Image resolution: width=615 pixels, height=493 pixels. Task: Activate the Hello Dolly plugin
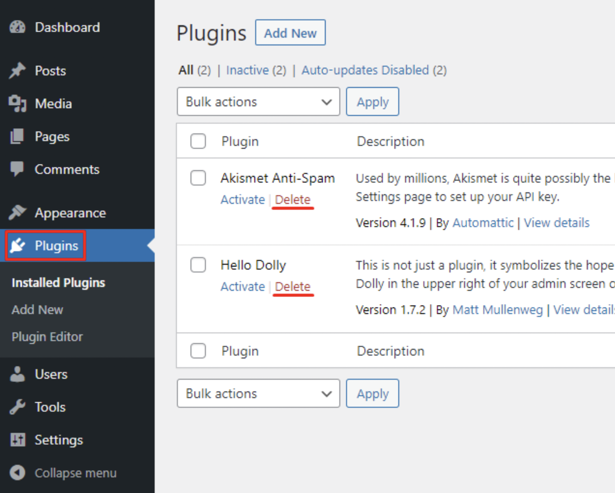tap(242, 286)
